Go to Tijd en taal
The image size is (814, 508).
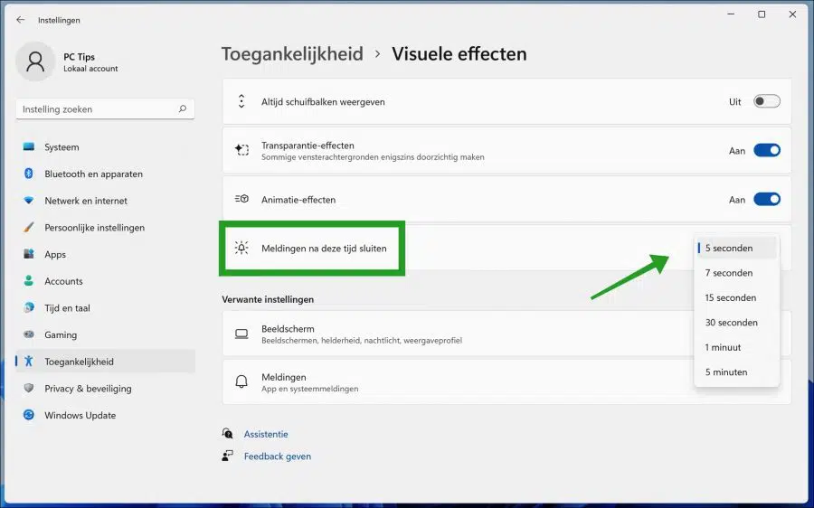pos(106,307)
